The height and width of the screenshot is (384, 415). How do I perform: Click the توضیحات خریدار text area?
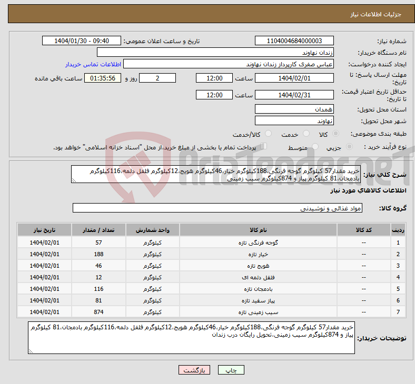click(192, 337)
